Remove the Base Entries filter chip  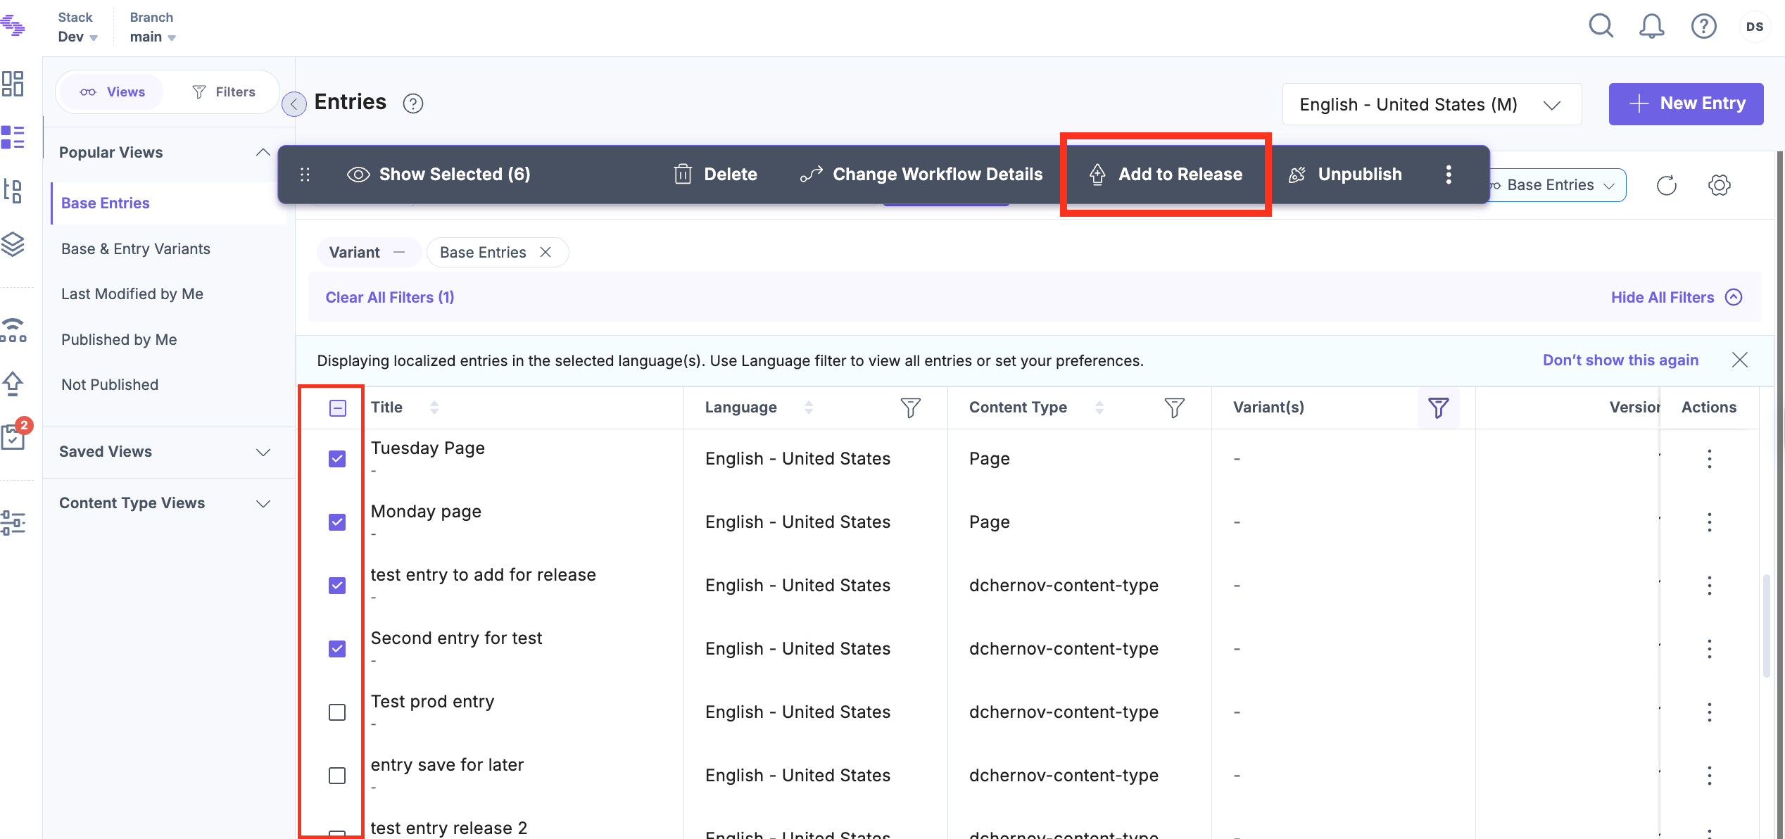(545, 253)
